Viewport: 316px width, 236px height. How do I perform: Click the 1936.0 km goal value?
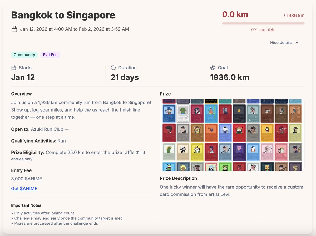pyautogui.click(x=230, y=77)
